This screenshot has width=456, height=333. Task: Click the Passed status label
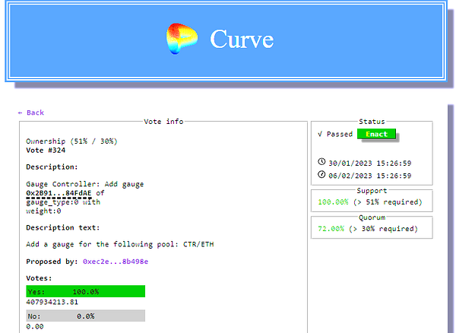(340, 134)
